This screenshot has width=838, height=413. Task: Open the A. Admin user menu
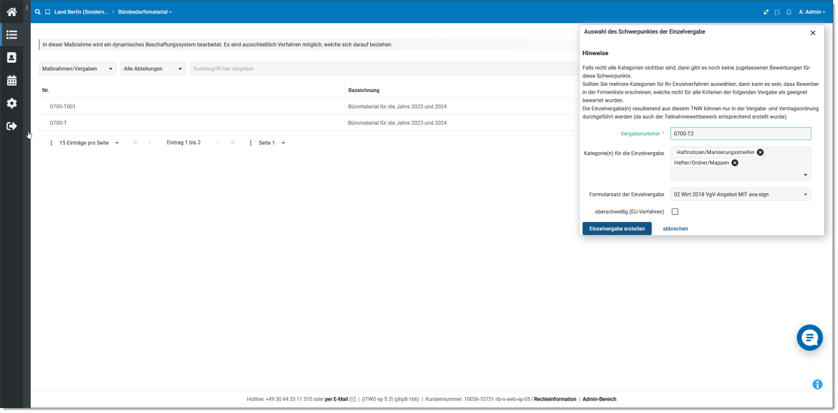[x=811, y=12]
